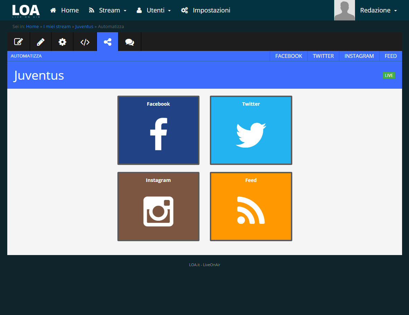Click the Facebook f logo

[x=159, y=134]
